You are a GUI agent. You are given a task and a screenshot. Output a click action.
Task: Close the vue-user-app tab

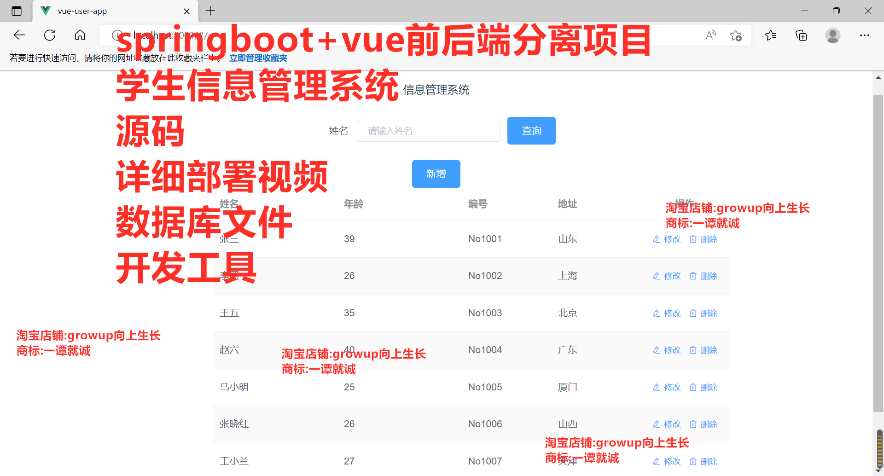coord(186,11)
